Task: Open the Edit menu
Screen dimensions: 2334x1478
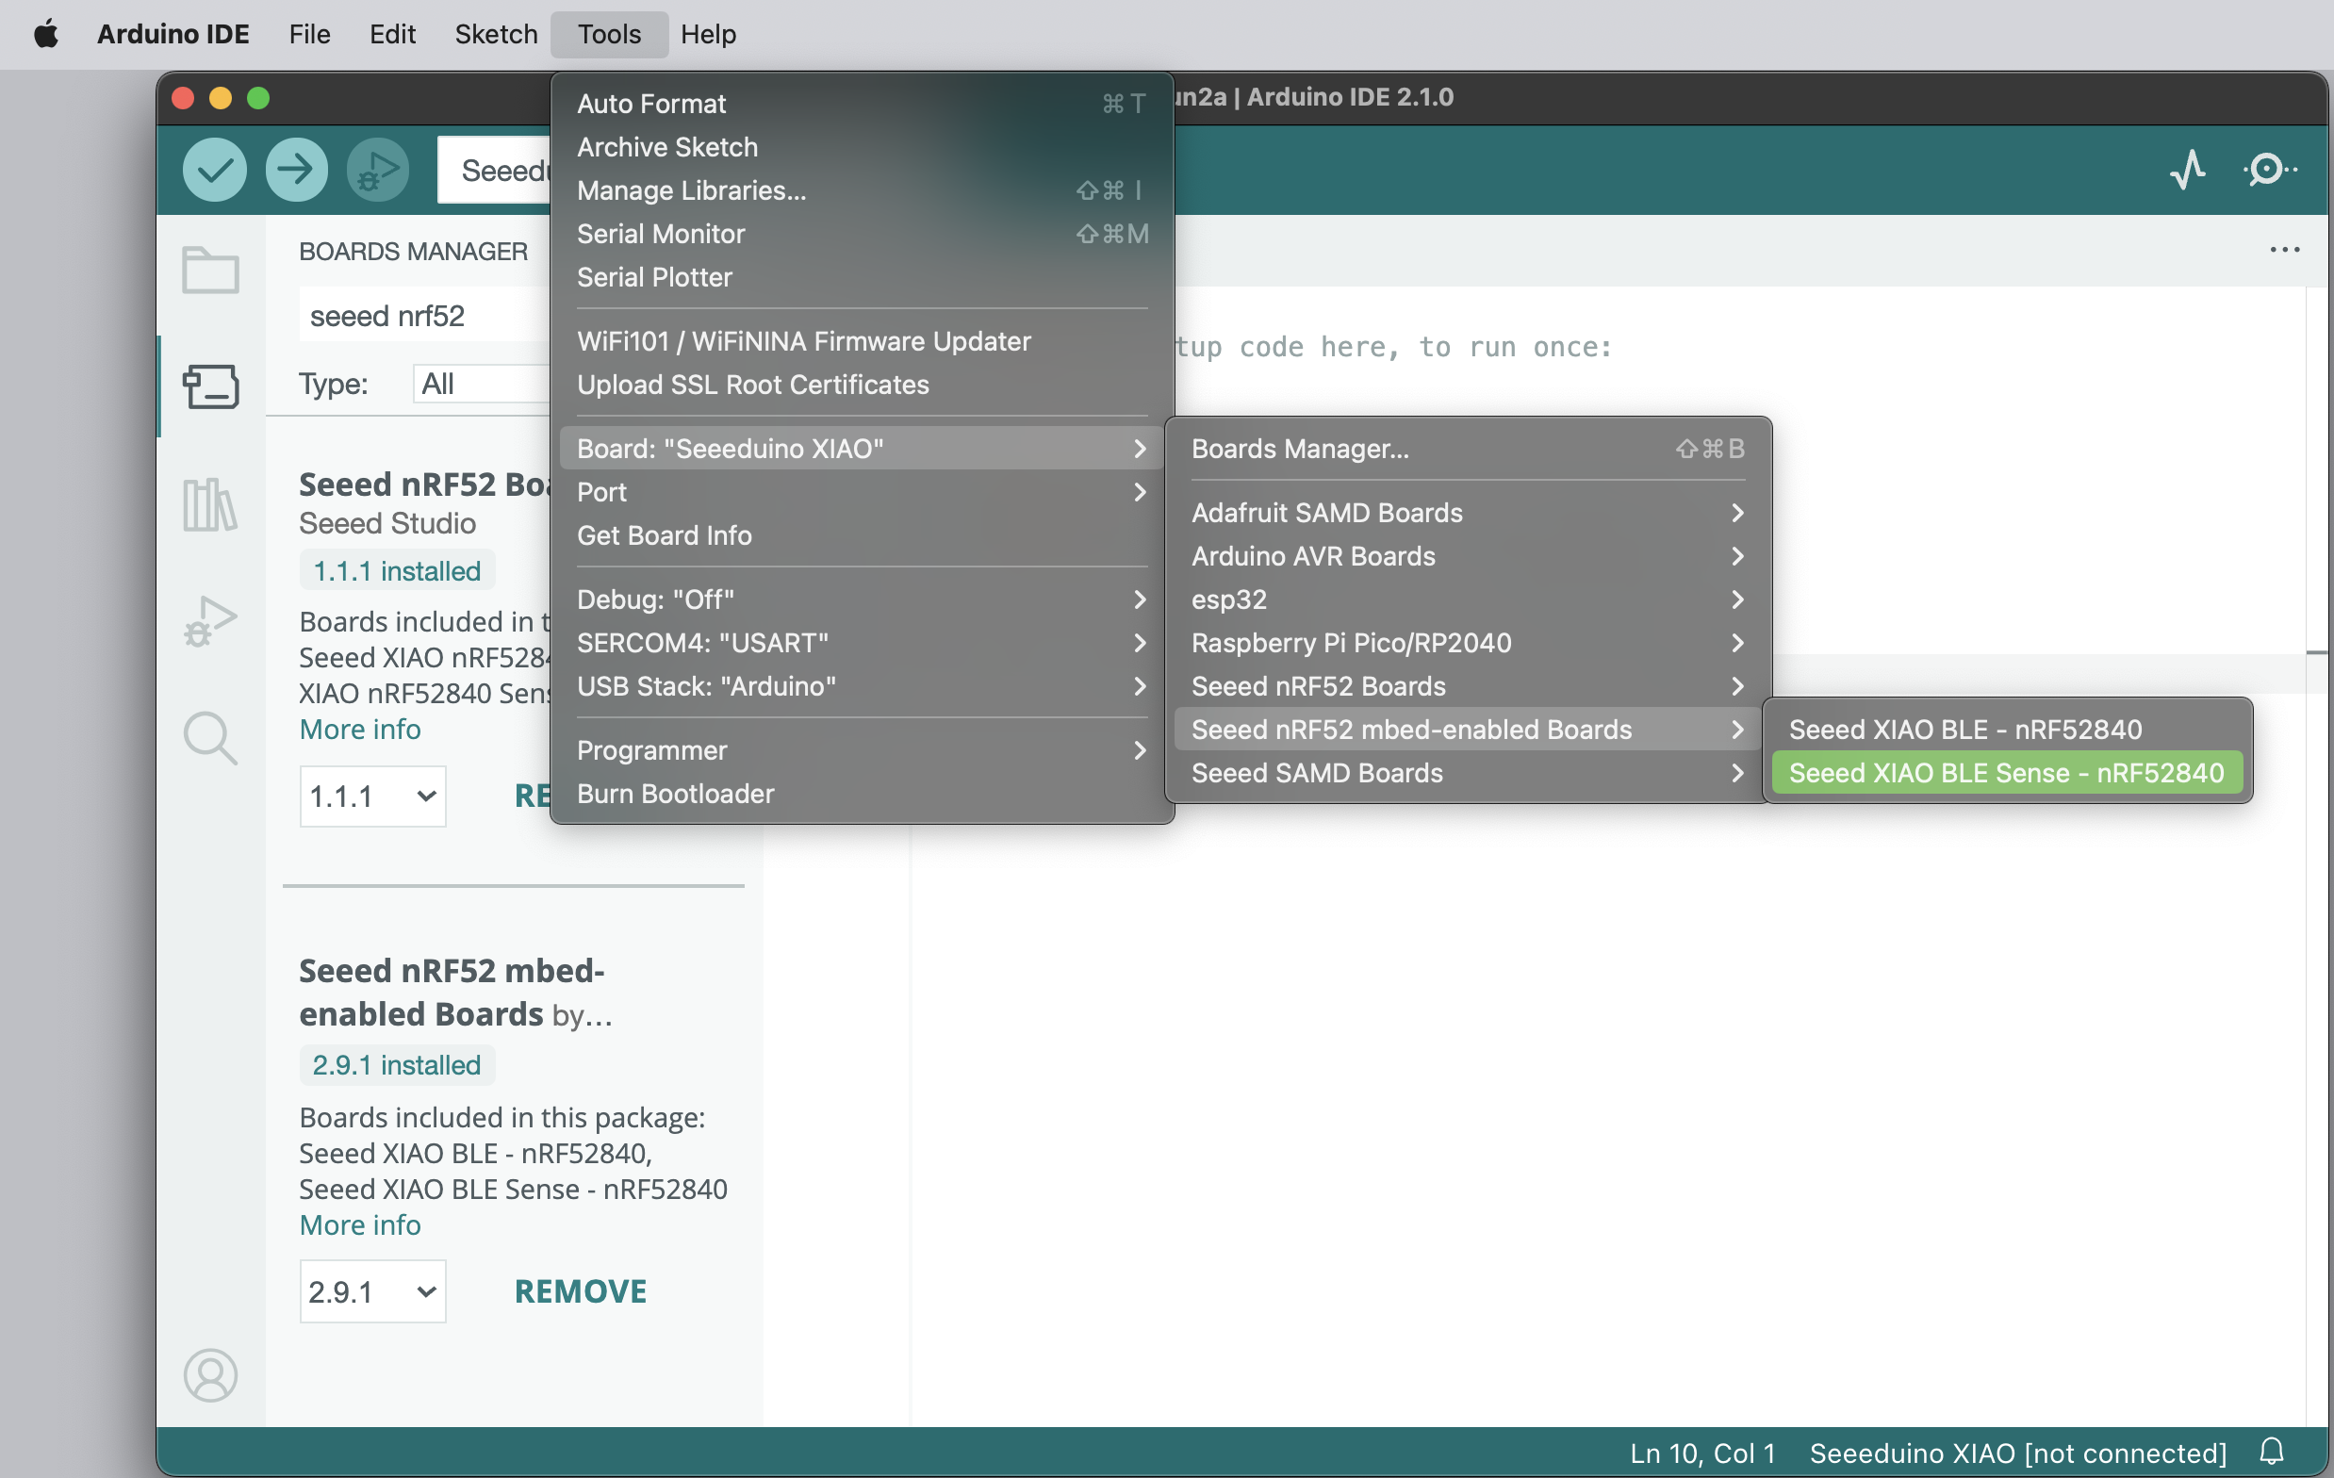Action: [391, 35]
